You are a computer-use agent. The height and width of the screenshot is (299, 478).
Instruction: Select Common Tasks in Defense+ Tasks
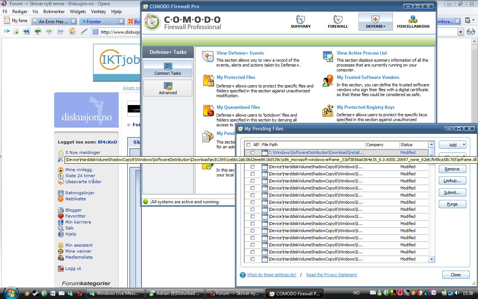pos(168,69)
